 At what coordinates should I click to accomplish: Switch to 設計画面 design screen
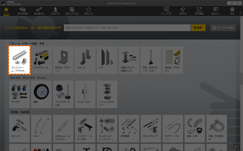point(199,11)
